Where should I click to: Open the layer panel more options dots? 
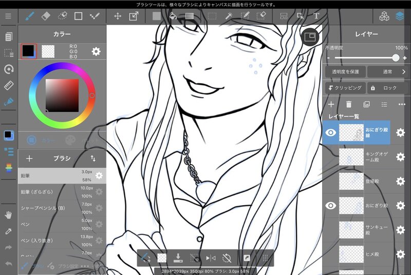(402, 104)
